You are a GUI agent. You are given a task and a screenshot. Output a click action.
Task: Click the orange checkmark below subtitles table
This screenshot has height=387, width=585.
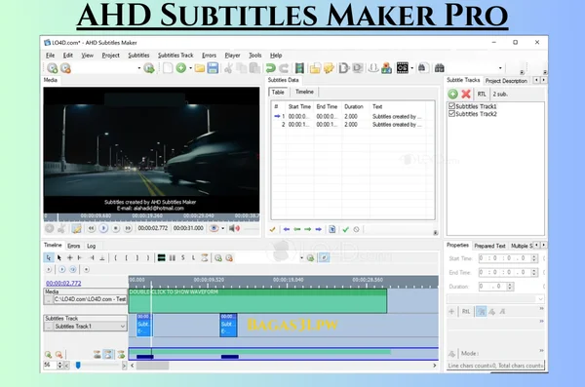[272, 229]
